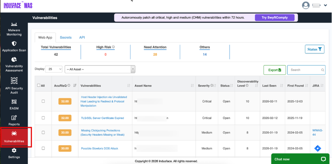Open the Application Scan shield icon
Image resolution: width=332 pixels, height=164 pixels.
point(14,44)
